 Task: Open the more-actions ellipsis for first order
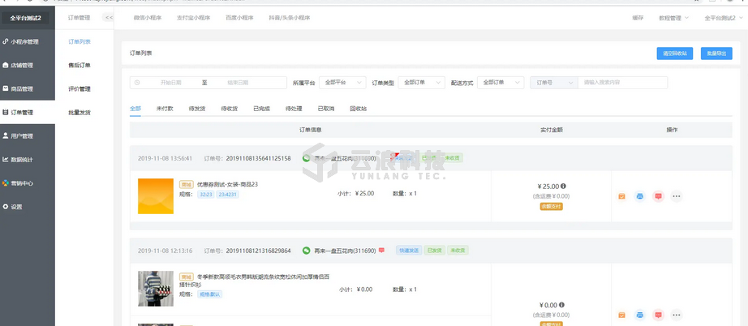pyautogui.click(x=677, y=196)
